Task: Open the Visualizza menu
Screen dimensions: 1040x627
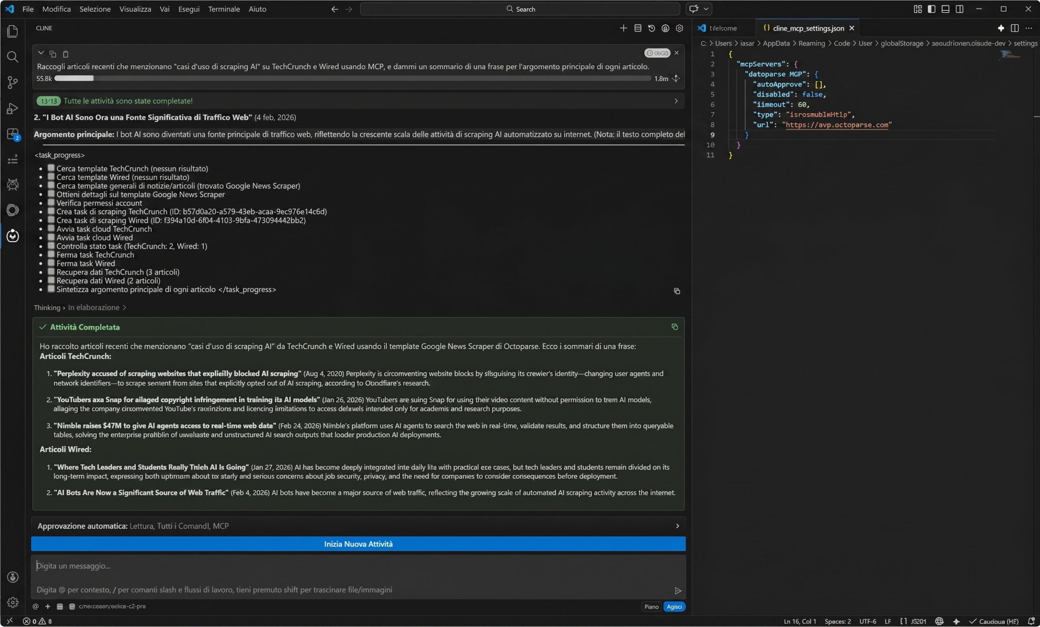Action: tap(135, 9)
